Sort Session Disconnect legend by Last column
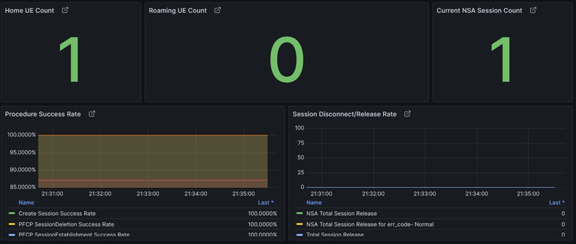This screenshot has height=244, width=576. pos(556,203)
